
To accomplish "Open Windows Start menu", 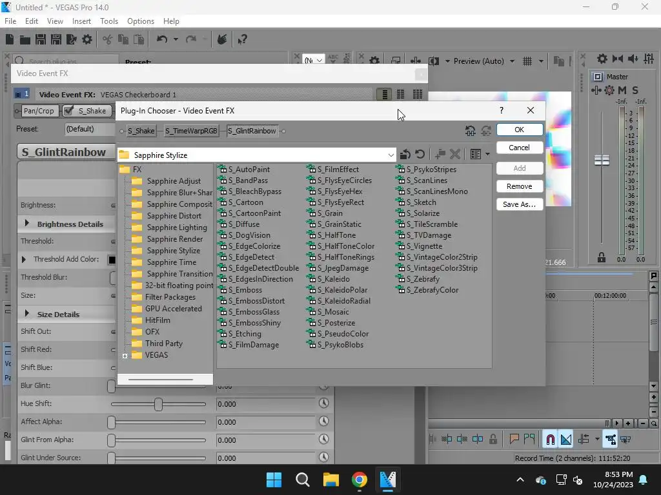I will (x=274, y=480).
